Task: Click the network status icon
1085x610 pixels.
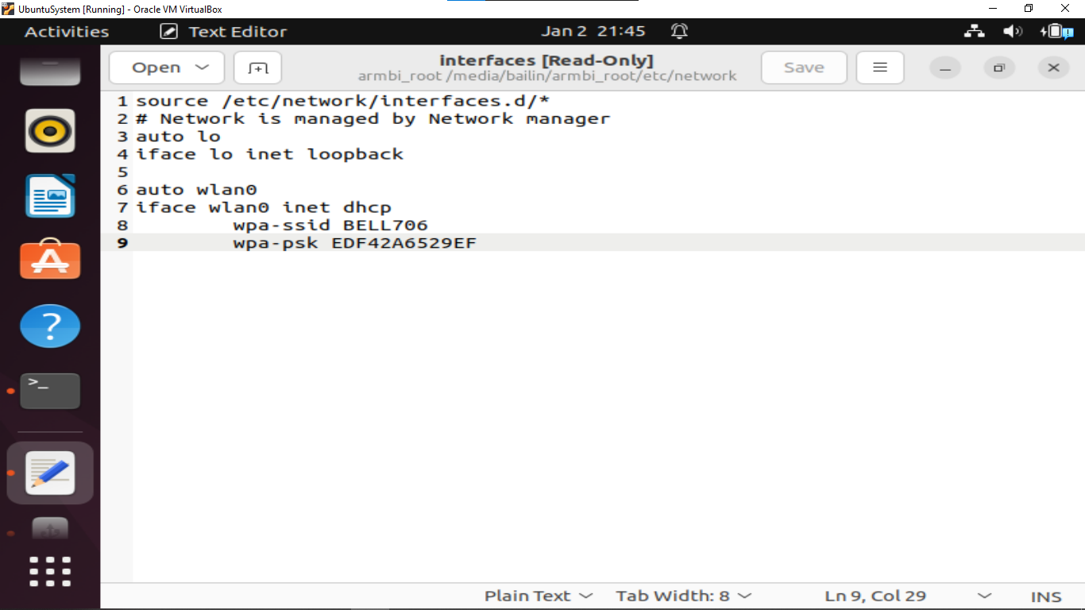Action: tap(974, 32)
